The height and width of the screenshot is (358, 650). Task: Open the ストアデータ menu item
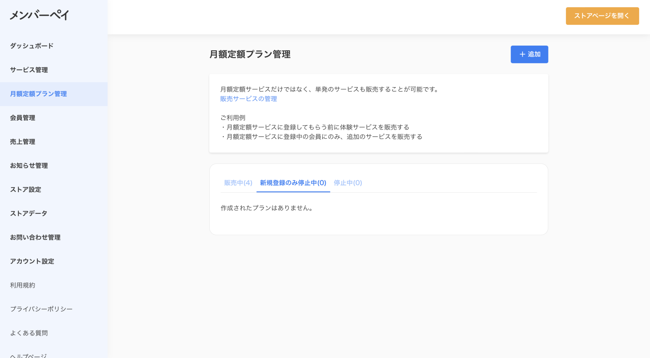pyautogui.click(x=29, y=213)
